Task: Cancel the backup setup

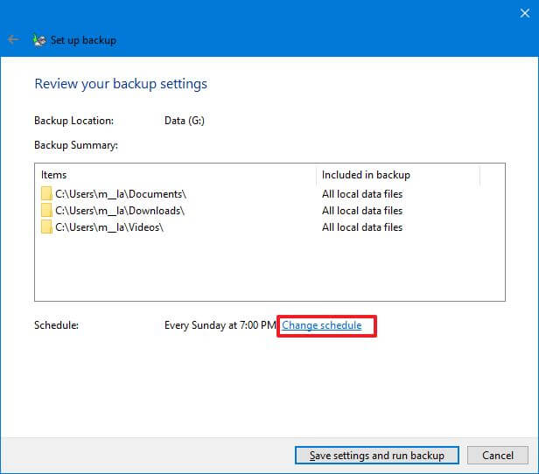Action: click(497, 455)
